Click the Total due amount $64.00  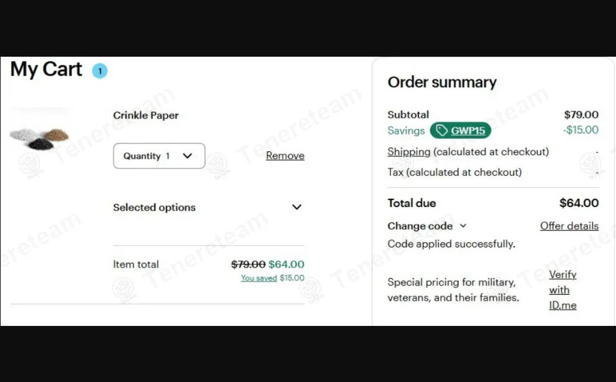click(579, 203)
